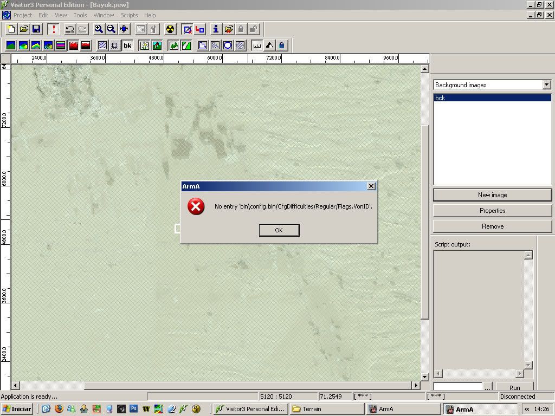Click the yellow radiation symbol icon

point(170,29)
